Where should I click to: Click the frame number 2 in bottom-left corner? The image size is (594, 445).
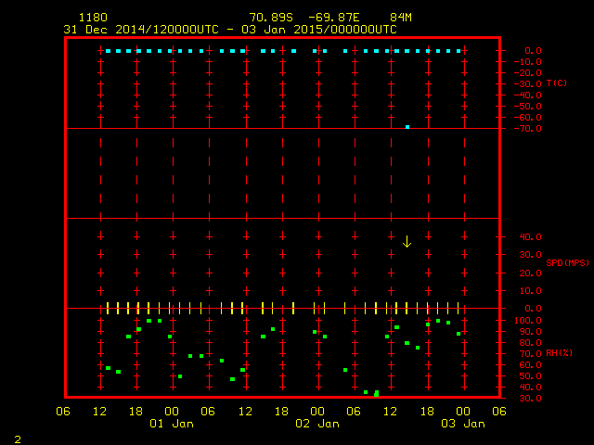[17, 438]
